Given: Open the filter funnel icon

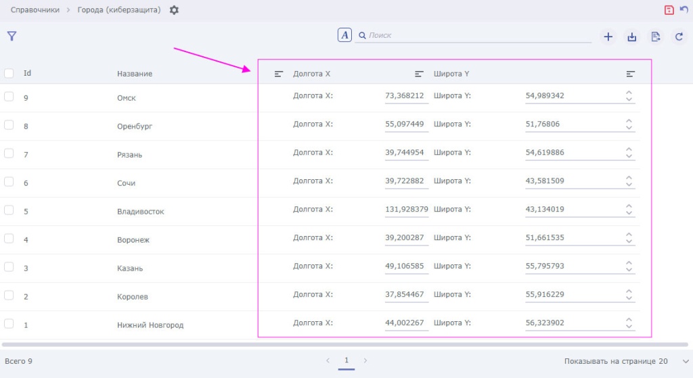Looking at the screenshot, I should coord(12,36).
